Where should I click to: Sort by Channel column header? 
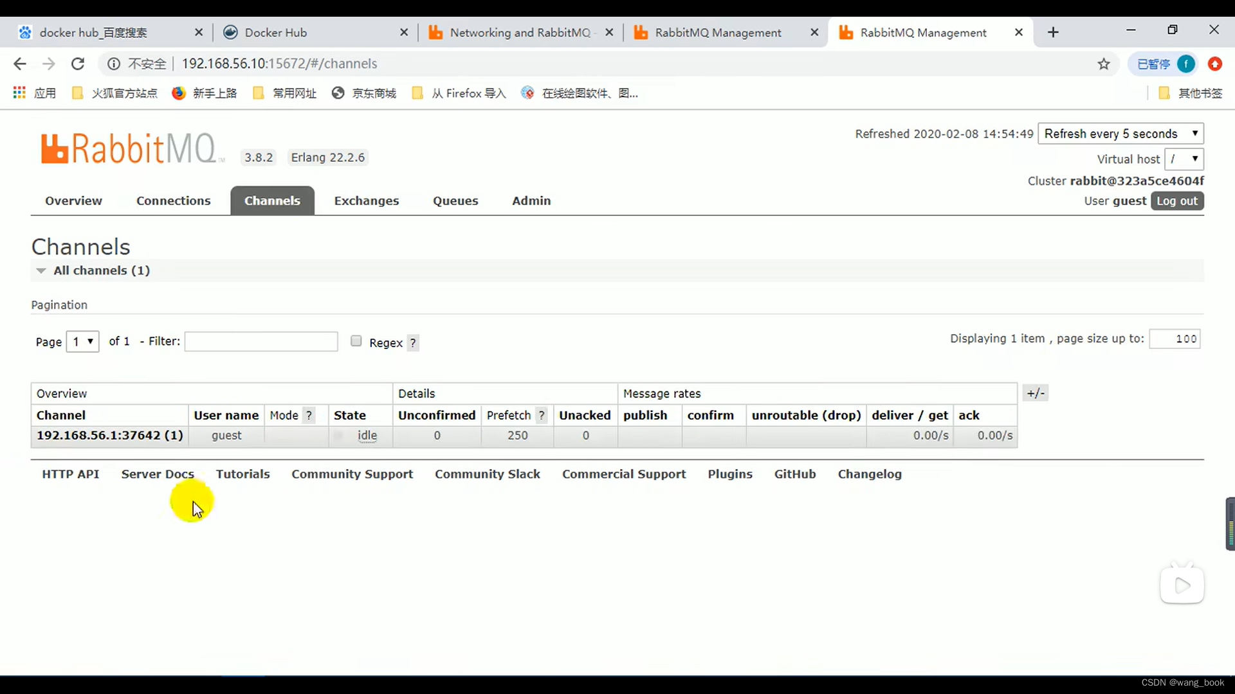click(x=61, y=415)
